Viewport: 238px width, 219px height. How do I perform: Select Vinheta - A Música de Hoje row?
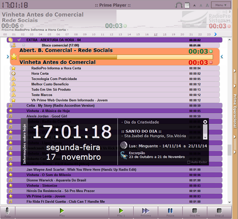[115, 111]
